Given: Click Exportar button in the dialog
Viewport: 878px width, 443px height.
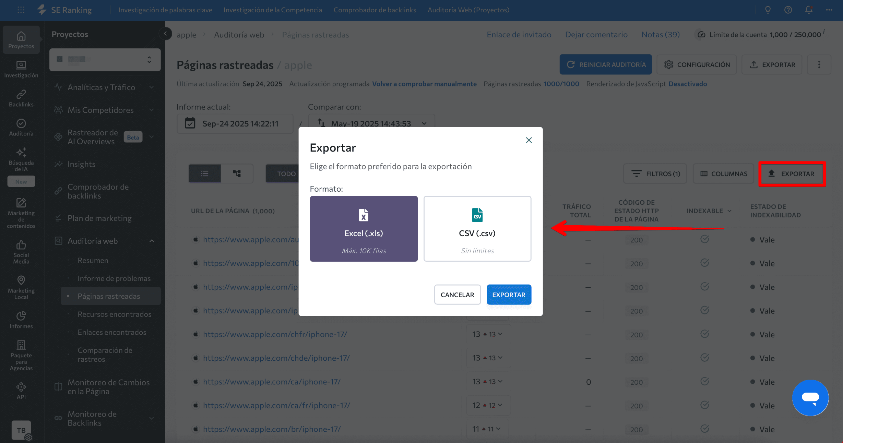Looking at the screenshot, I should (509, 295).
